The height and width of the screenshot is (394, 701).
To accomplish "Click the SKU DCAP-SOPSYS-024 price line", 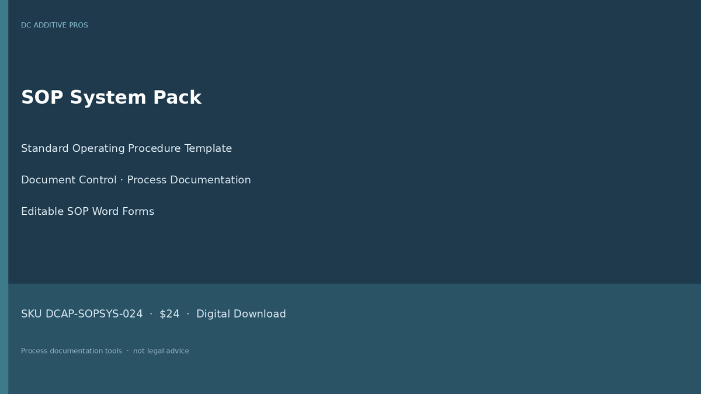I will point(154,314).
